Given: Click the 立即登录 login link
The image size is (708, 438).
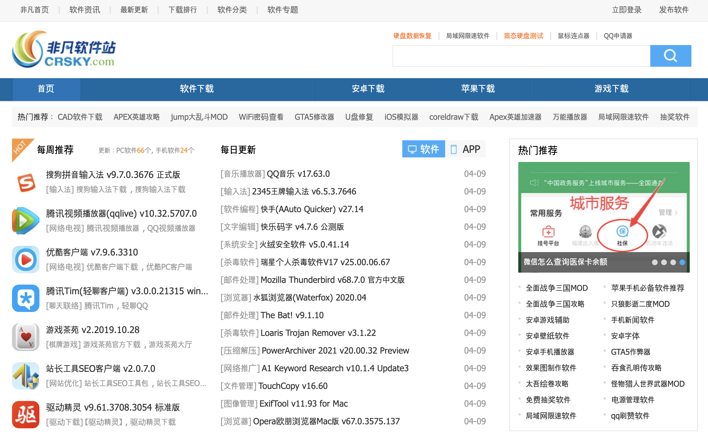Looking at the screenshot, I should coord(627,10).
